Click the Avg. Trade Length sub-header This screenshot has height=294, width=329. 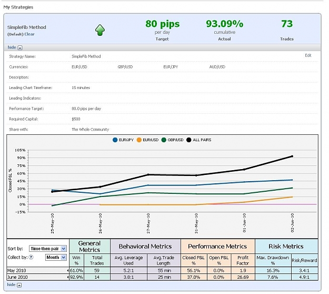point(164,260)
